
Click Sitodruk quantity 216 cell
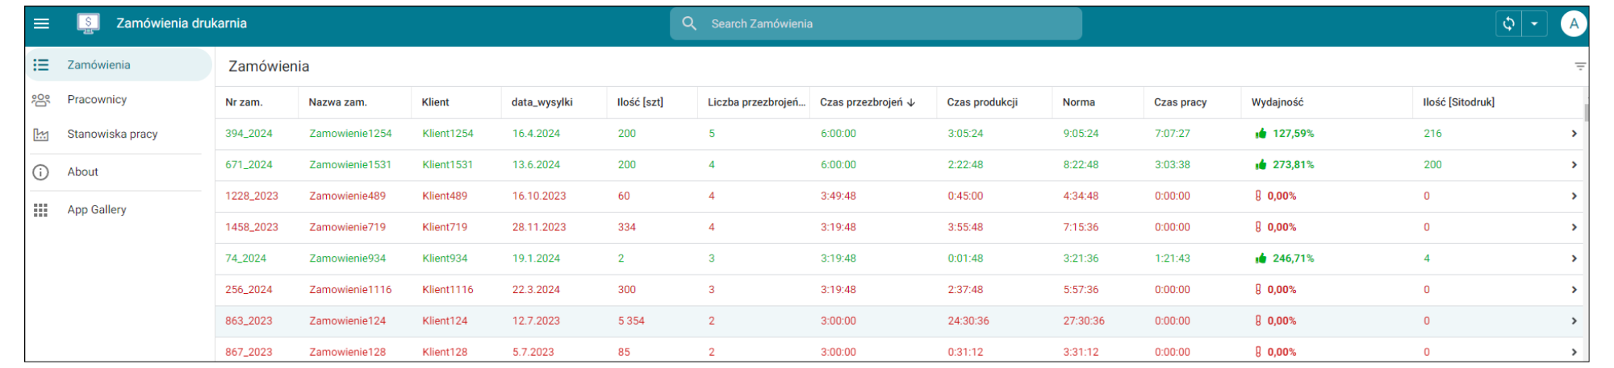1432,134
